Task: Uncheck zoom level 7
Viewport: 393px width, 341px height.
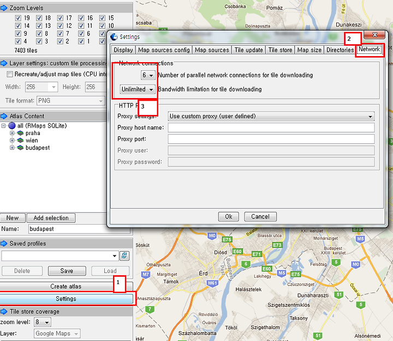Action: coord(60,34)
